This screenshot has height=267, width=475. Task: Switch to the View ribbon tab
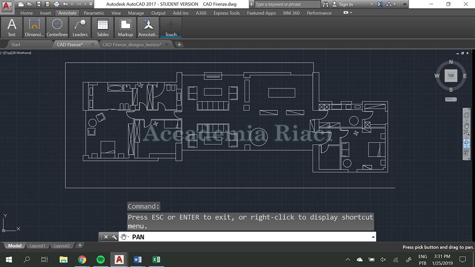pos(116,13)
